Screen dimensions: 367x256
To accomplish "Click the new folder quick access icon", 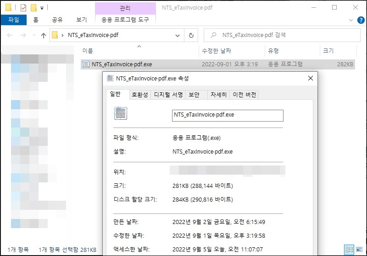I will pyautogui.click(x=34, y=8).
